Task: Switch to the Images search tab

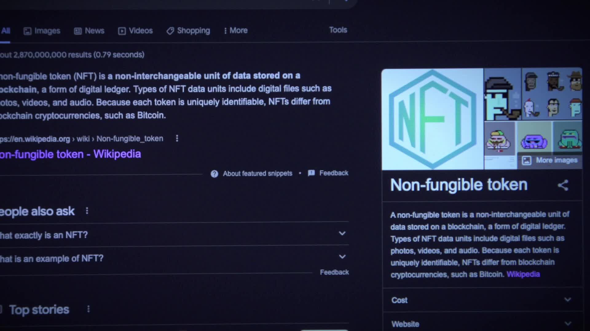Action: click(x=42, y=31)
